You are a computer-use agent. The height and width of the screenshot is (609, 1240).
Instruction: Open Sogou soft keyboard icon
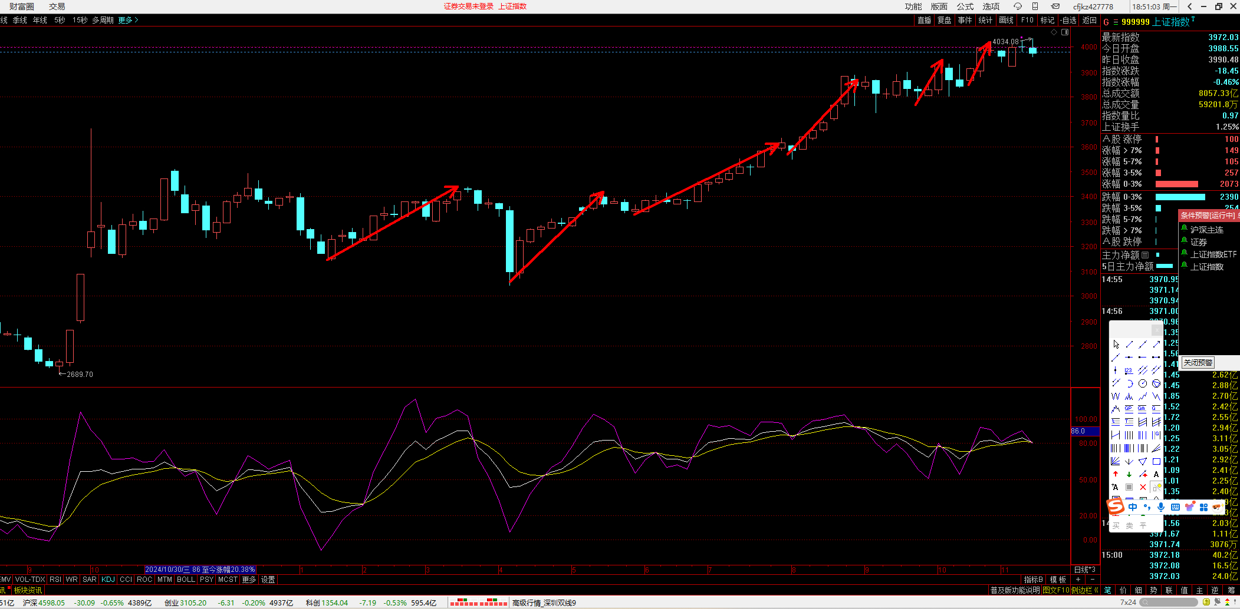(x=1175, y=507)
